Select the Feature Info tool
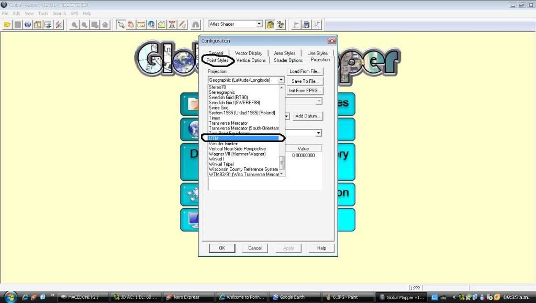The width and height of the screenshot is (536, 303). coord(151,25)
